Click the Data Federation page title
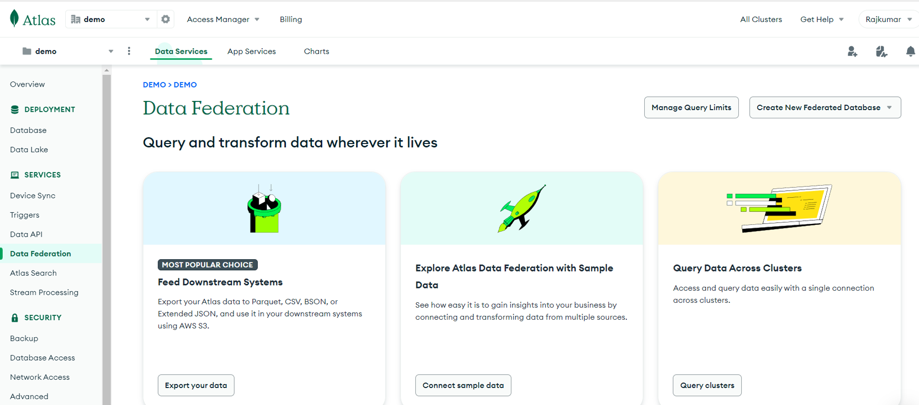The height and width of the screenshot is (405, 919). [216, 108]
